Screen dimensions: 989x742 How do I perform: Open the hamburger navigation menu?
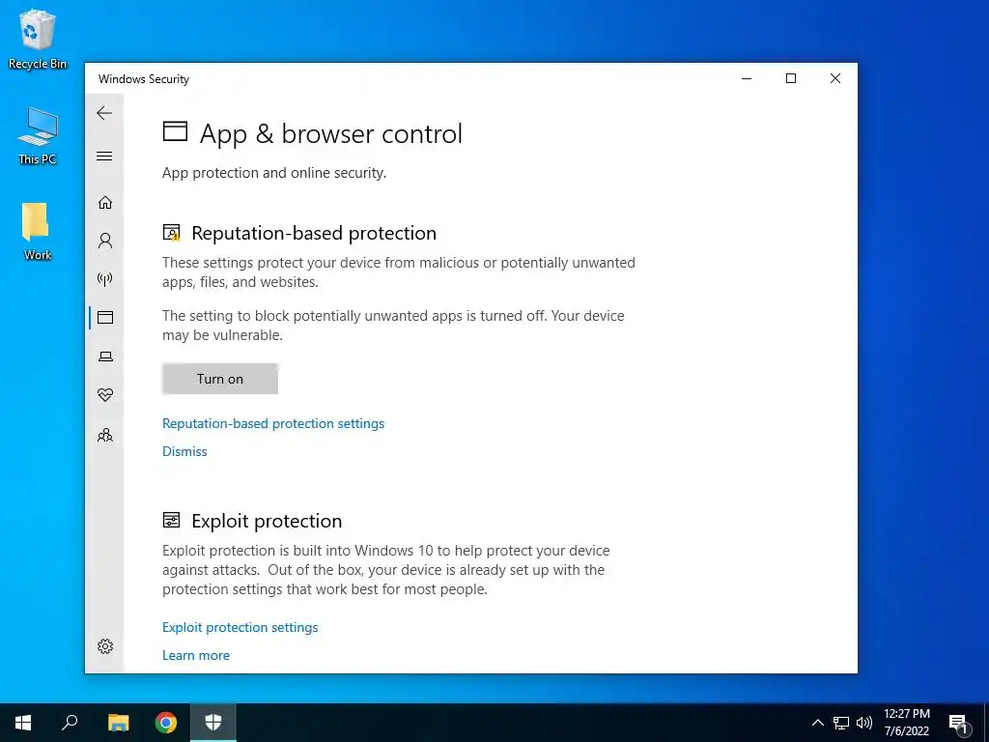click(x=104, y=156)
